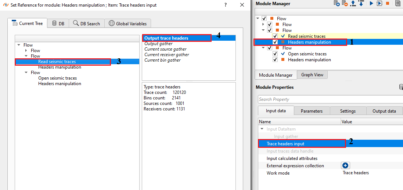Select the Input data properties tab
The width and height of the screenshot is (403, 190).
pyautogui.click(x=276, y=111)
